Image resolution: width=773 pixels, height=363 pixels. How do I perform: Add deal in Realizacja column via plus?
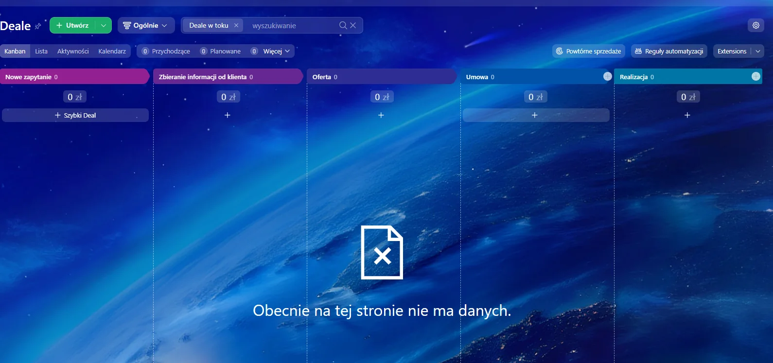[687, 115]
